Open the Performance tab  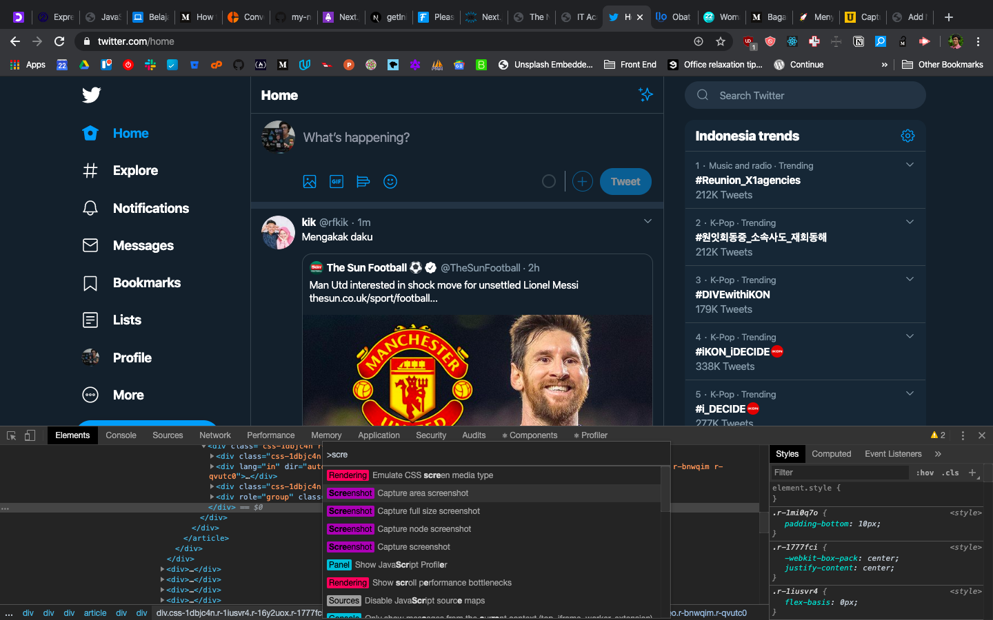270,435
